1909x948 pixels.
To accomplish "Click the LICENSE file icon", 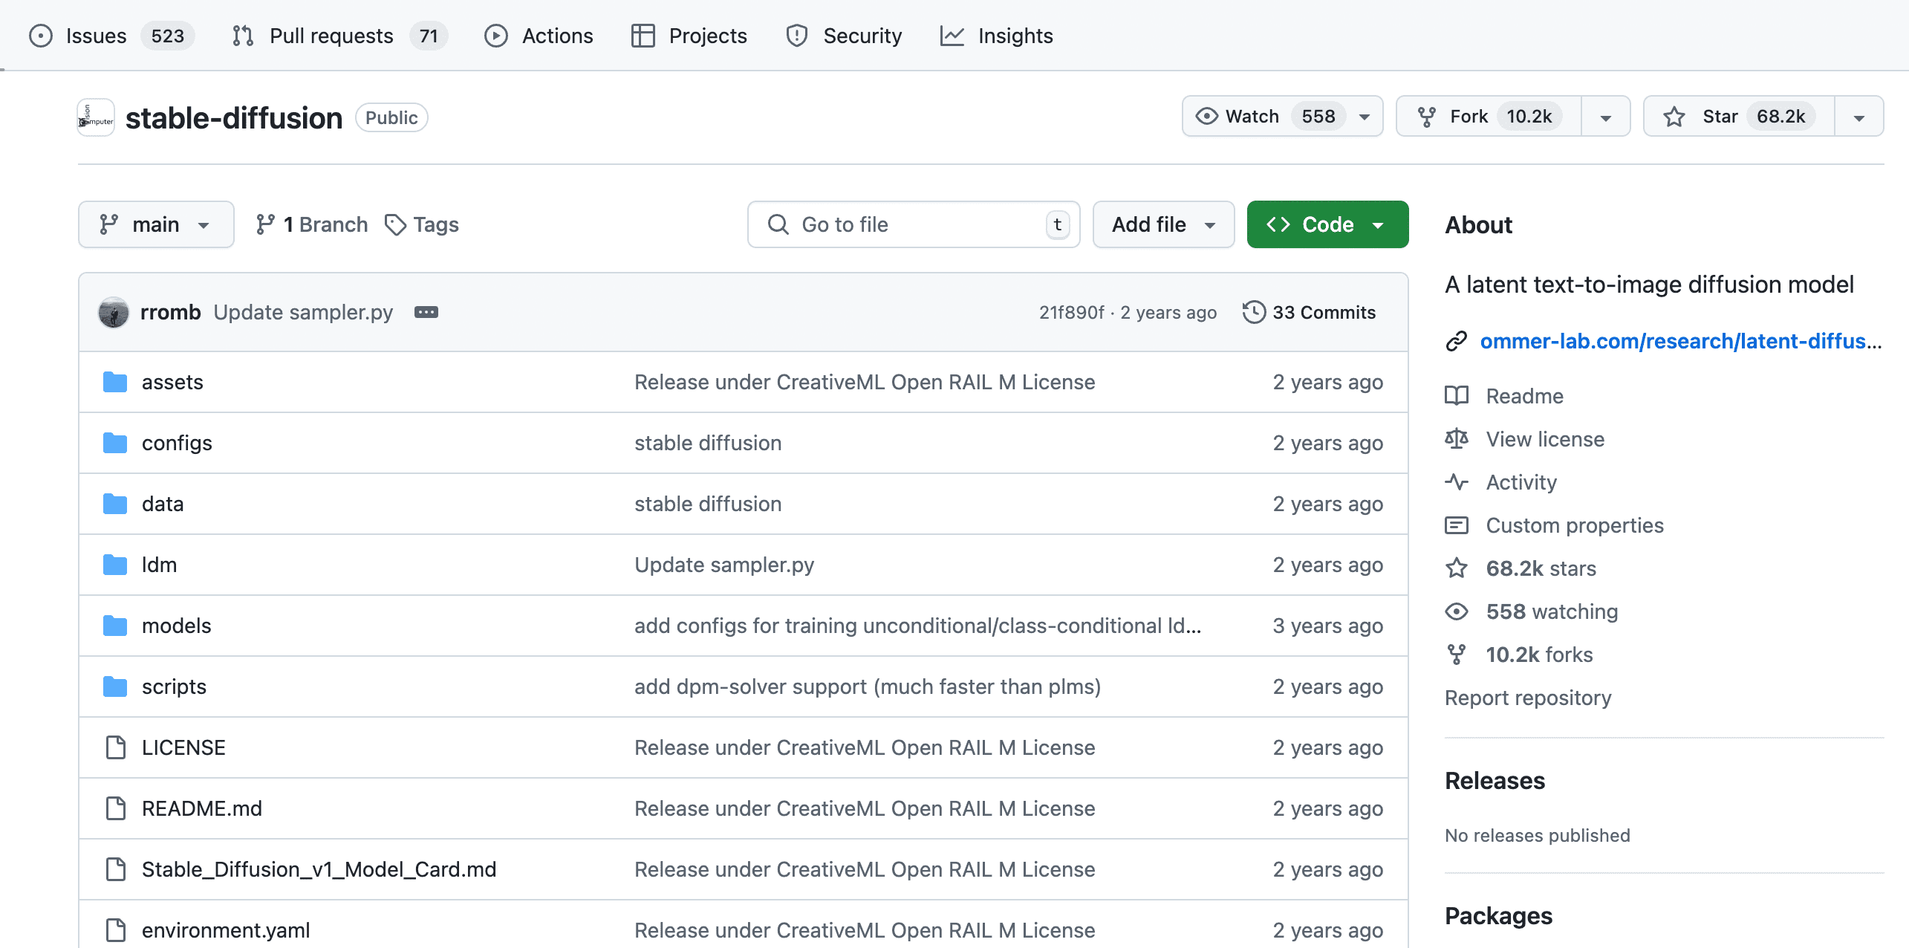I will 115,747.
